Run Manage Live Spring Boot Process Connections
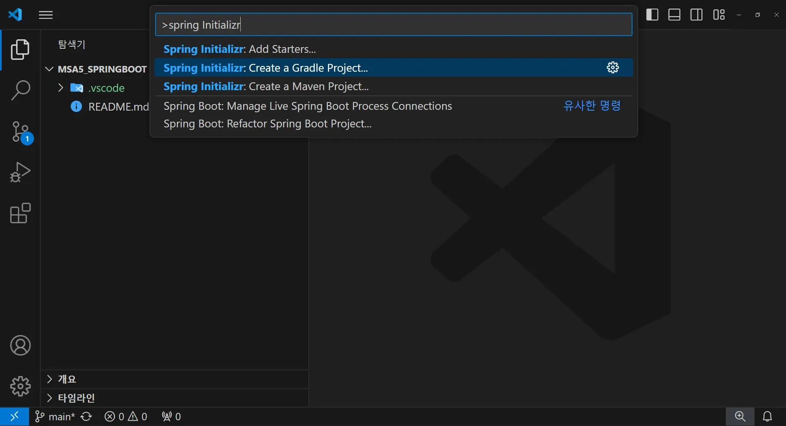The image size is (786, 426). pyautogui.click(x=394, y=106)
